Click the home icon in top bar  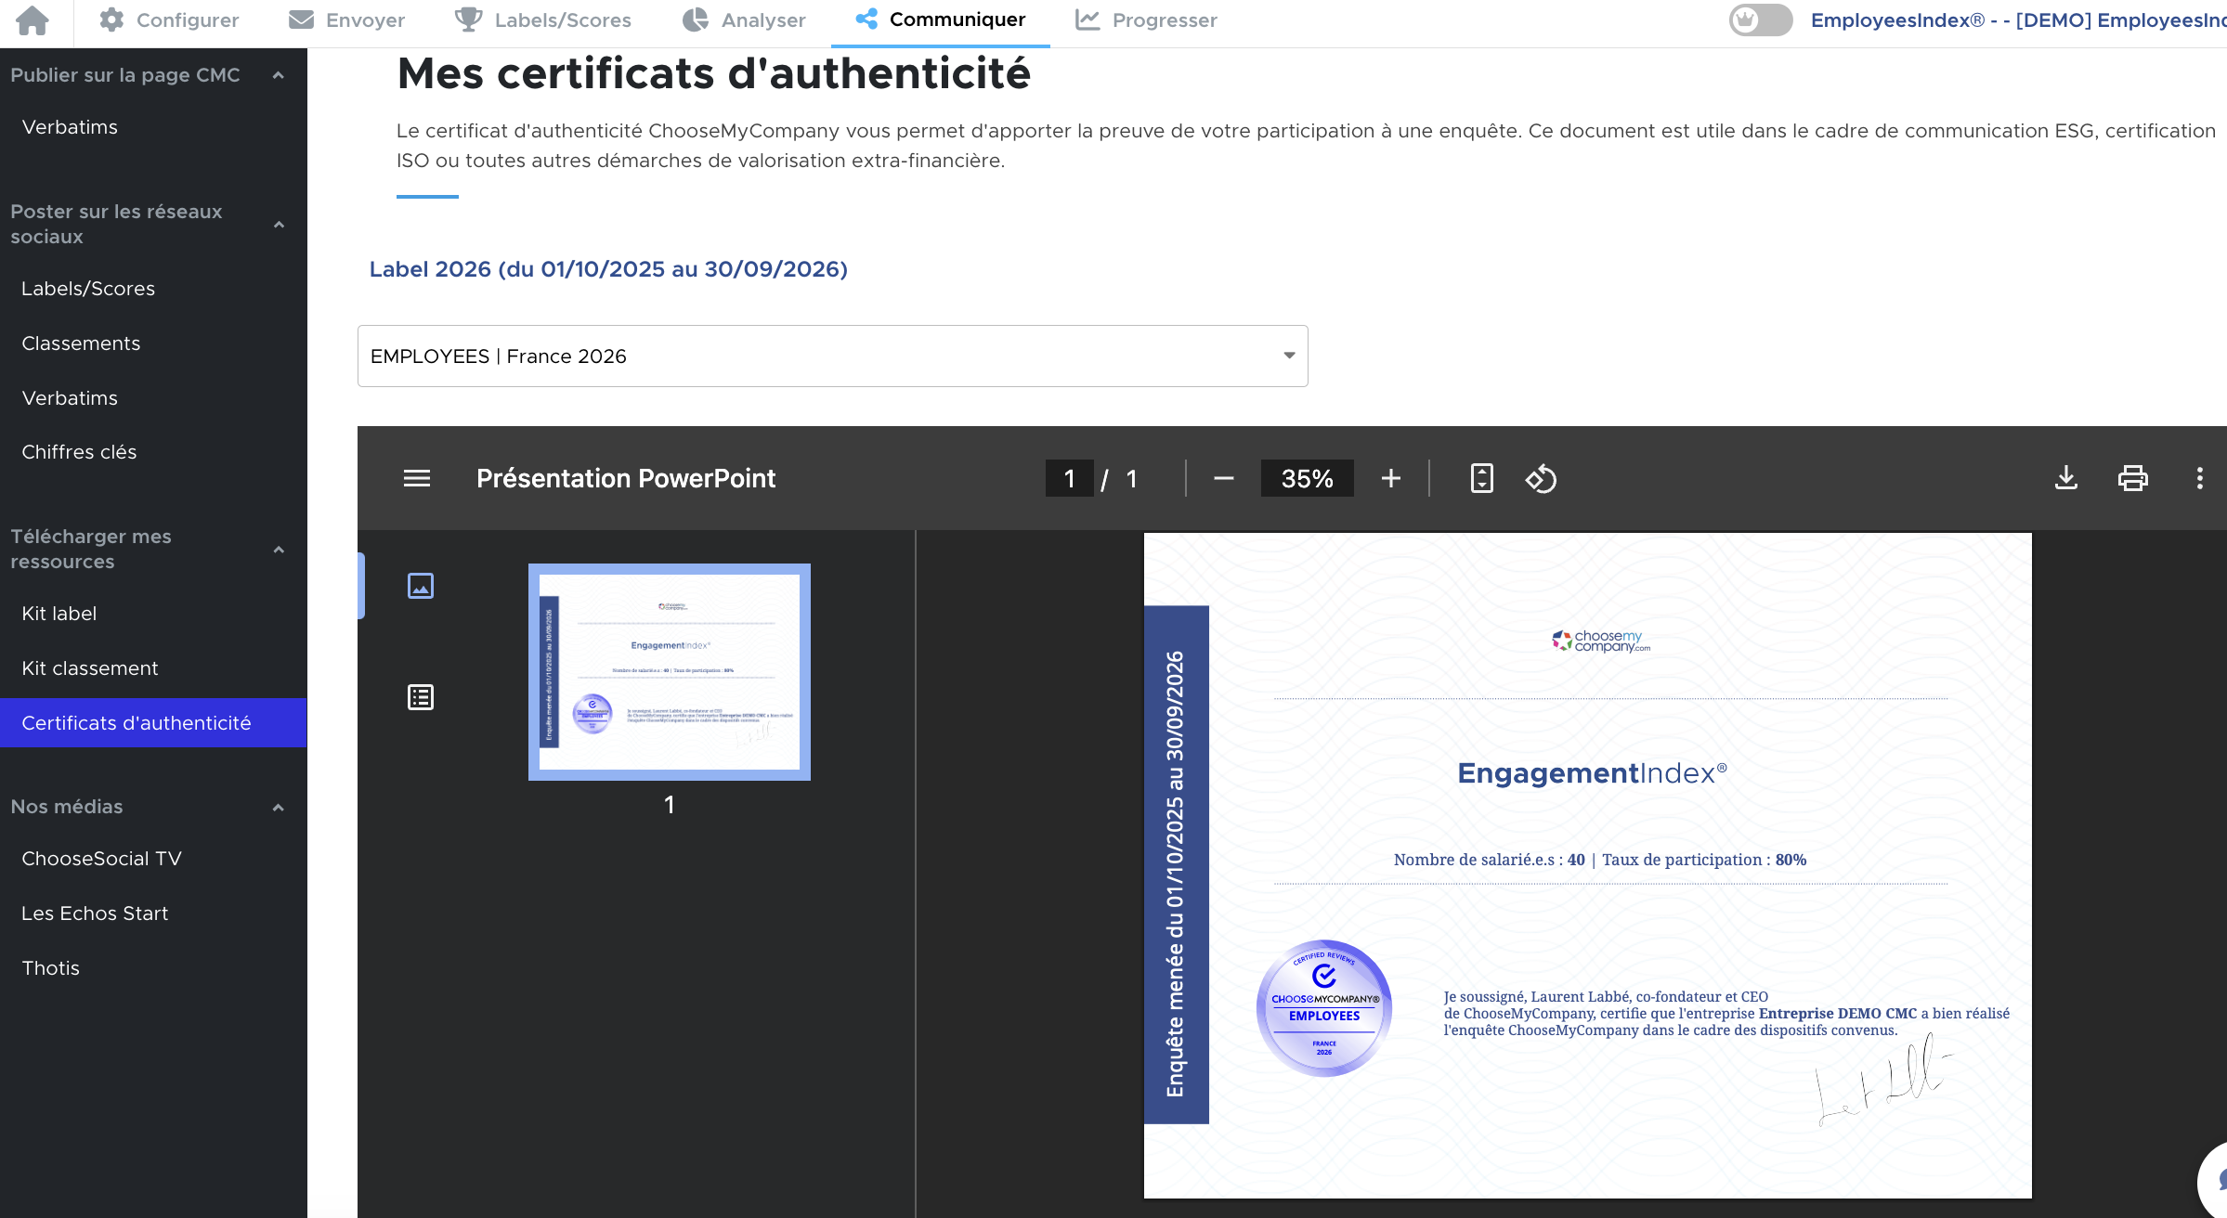click(33, 20)
